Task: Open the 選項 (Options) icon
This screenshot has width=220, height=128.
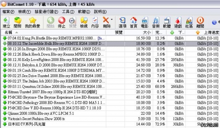Action: point(122,22)
